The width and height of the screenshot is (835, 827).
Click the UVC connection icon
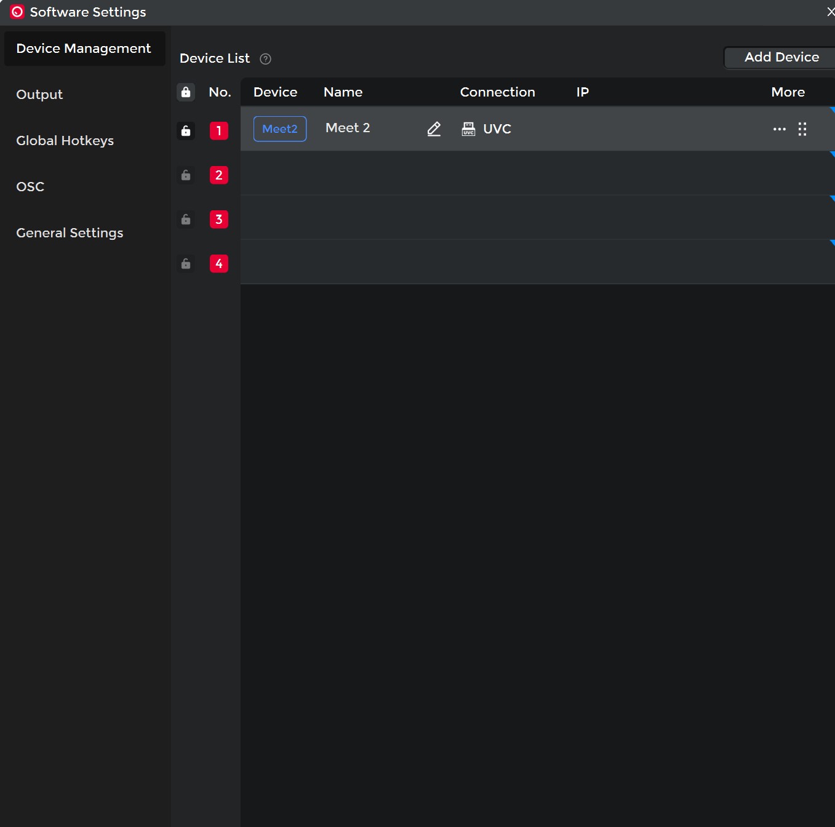(x=468, y=129)
